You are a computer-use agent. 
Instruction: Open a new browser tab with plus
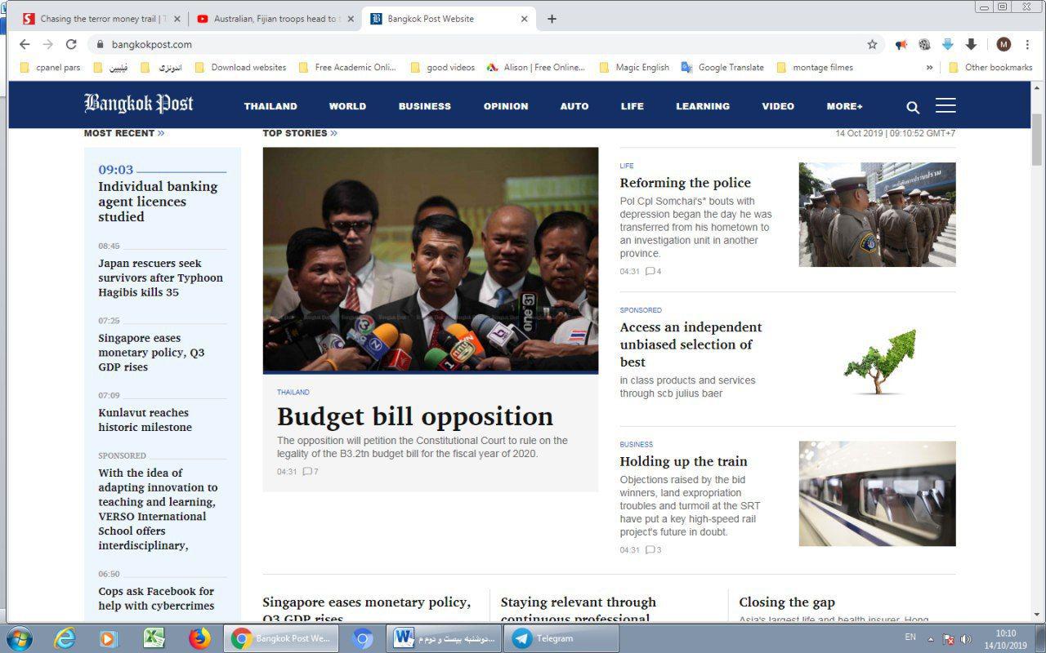[x=552, y=19]
